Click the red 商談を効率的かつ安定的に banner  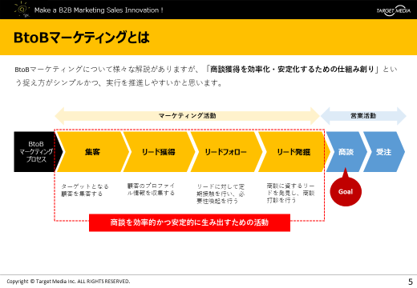[189, 222]
